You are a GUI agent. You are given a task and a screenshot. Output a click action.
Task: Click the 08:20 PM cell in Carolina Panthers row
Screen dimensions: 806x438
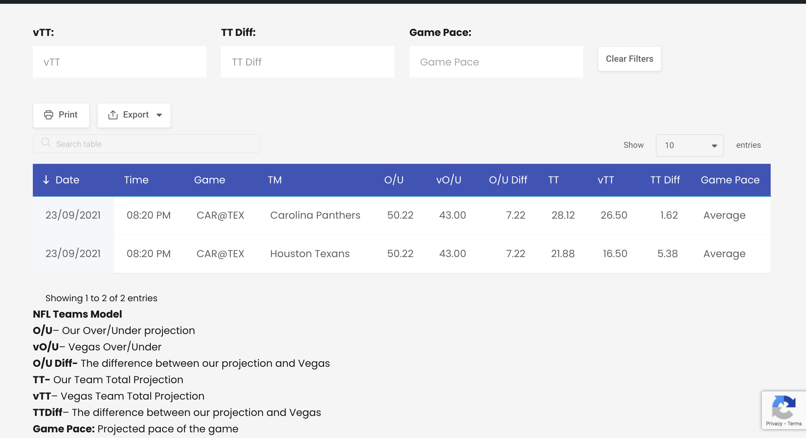[149, 215]
